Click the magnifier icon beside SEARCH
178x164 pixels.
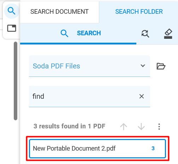(64, 34)
